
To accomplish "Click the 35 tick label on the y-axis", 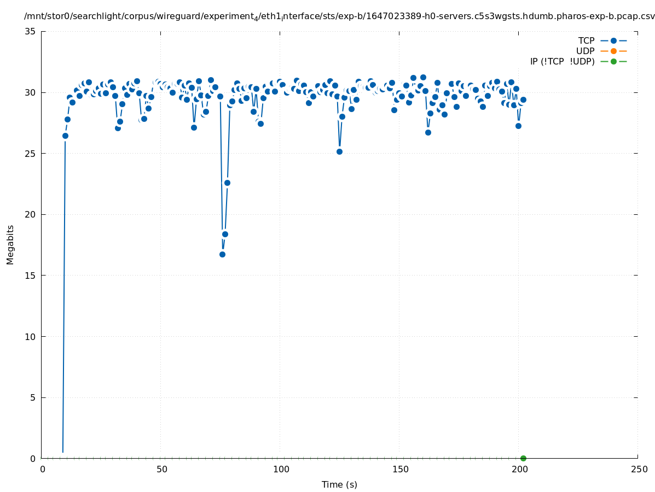I will coord(31,31).
